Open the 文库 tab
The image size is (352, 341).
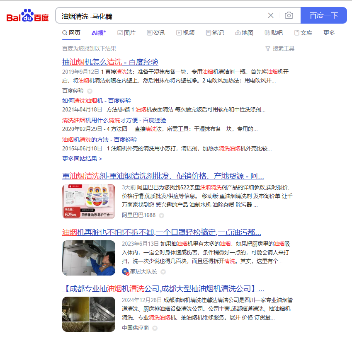point(303,33)
